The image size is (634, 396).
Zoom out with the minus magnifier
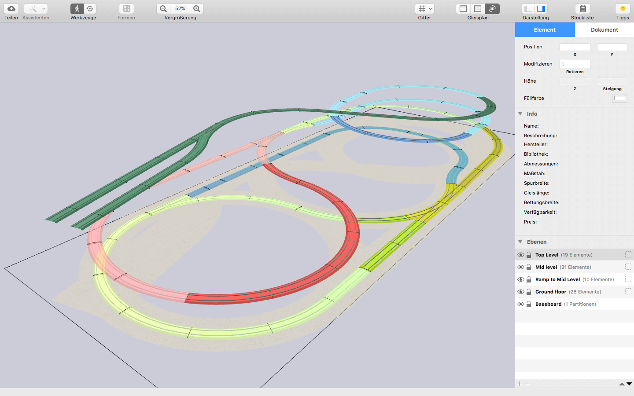click(163, 9)
